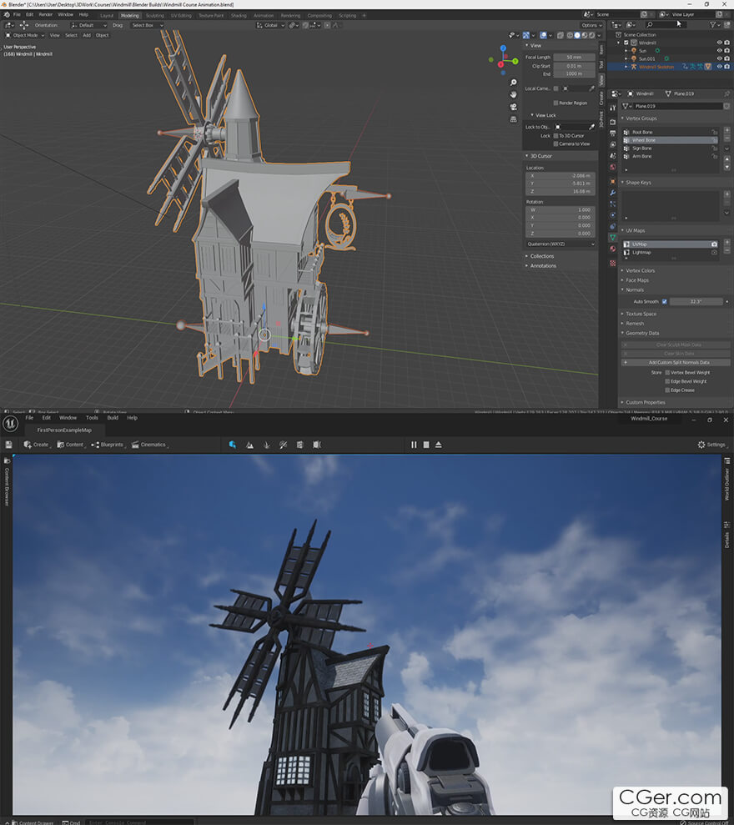The image size is (734, 825).
Task: Select the solid viewport shading icon
Action: tap(577, 35)
